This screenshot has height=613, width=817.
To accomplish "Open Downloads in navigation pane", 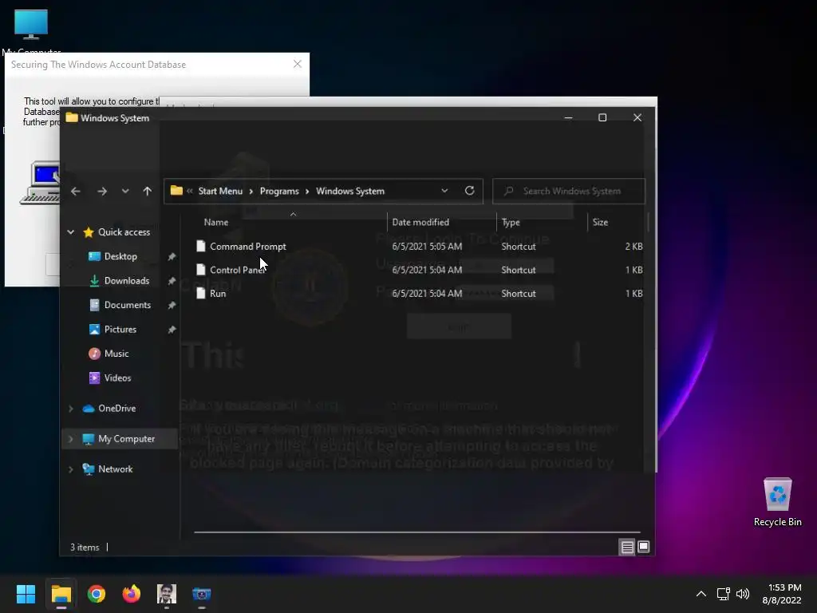I will pyautogui.click(x=127, y=280).
